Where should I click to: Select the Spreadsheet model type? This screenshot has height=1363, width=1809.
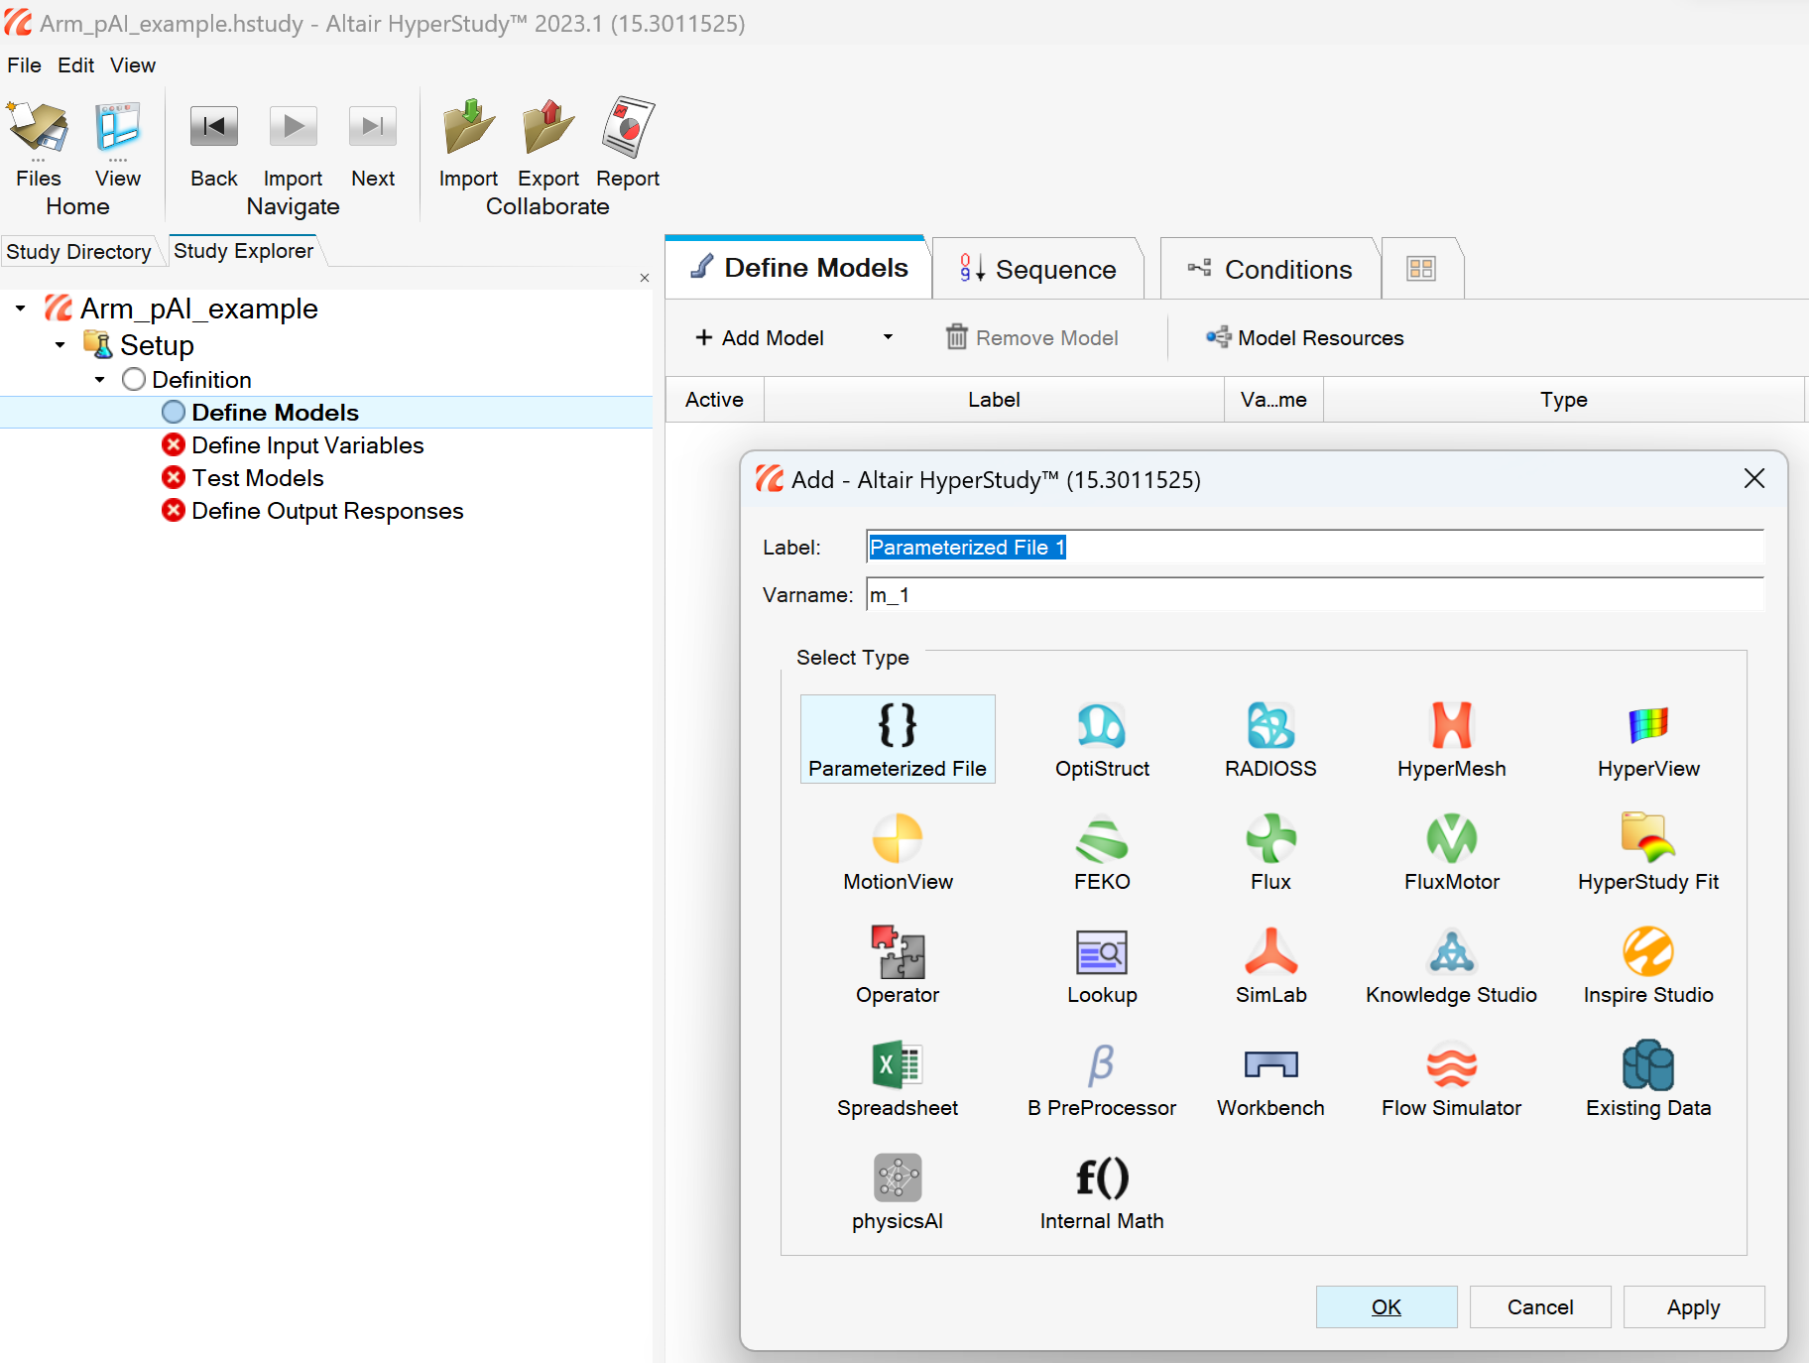point(898,1078)
